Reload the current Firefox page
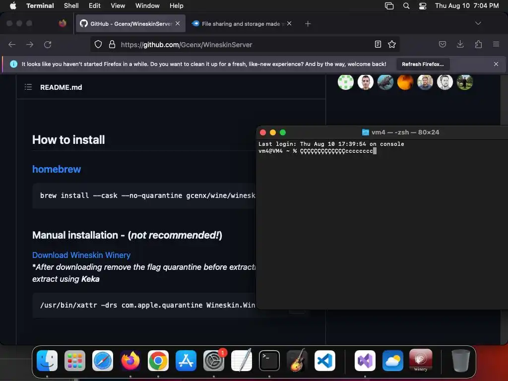Viewport: 508px width, 381px height. 48,44
